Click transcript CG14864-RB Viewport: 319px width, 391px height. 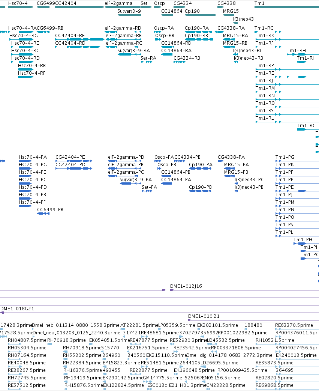[x=176, y=43]
